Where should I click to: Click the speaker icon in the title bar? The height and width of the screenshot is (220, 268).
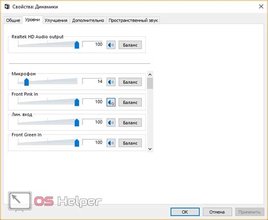[7, 7]
